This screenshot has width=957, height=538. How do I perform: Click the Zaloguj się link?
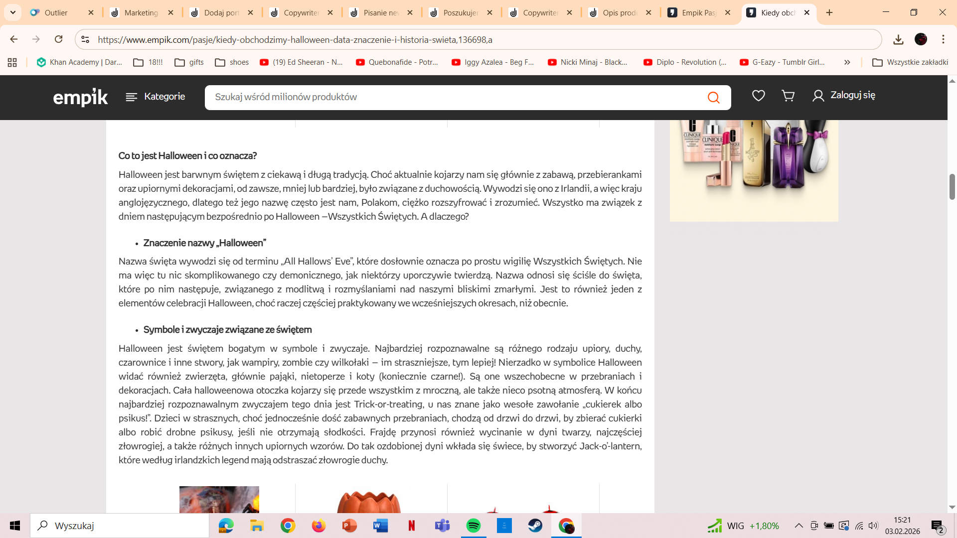click(x=843, y=95)
